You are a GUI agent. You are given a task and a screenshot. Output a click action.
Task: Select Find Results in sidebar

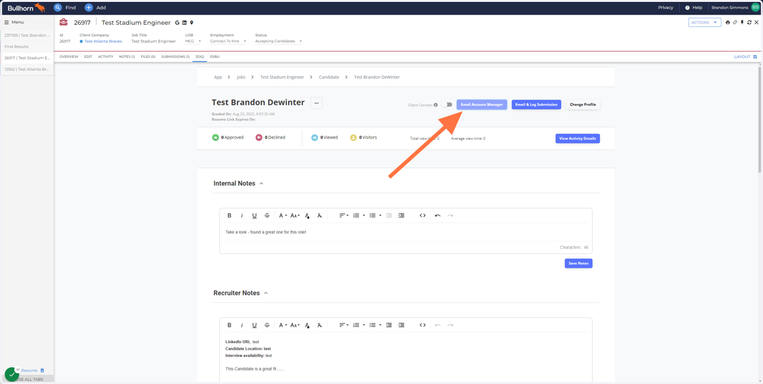27,46
